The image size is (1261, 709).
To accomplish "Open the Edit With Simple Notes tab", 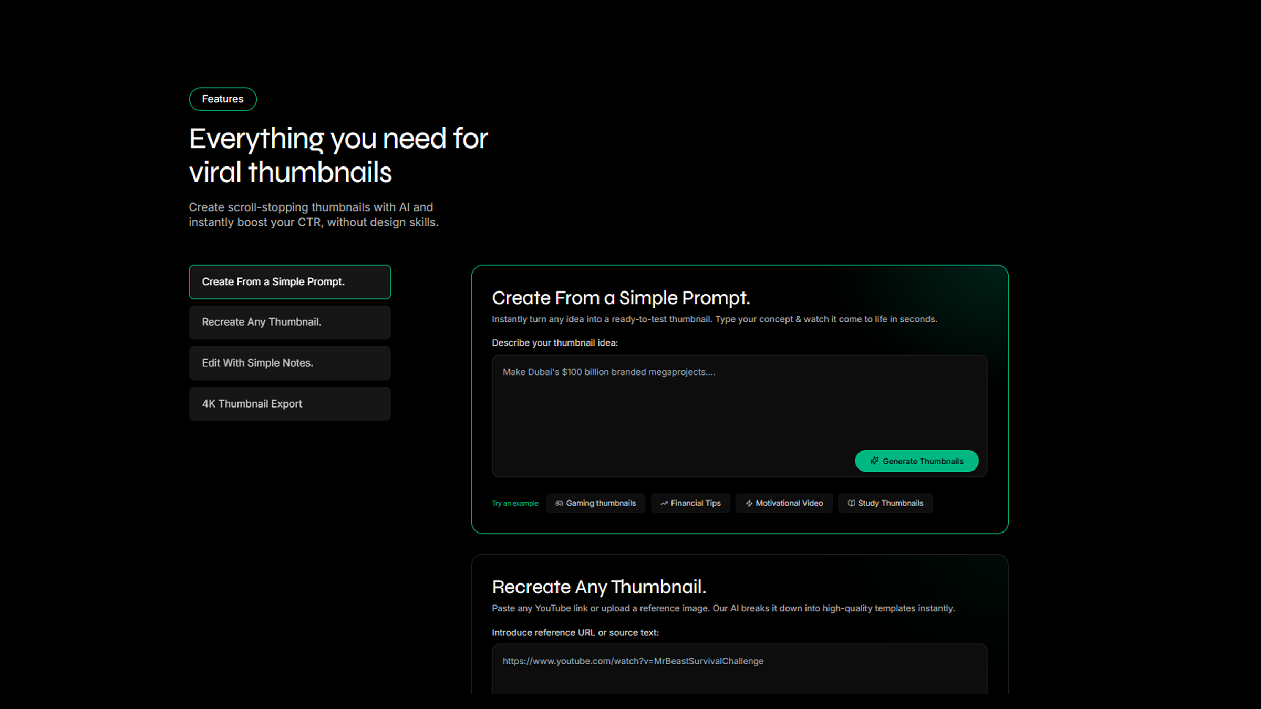I will click(290, 363).
